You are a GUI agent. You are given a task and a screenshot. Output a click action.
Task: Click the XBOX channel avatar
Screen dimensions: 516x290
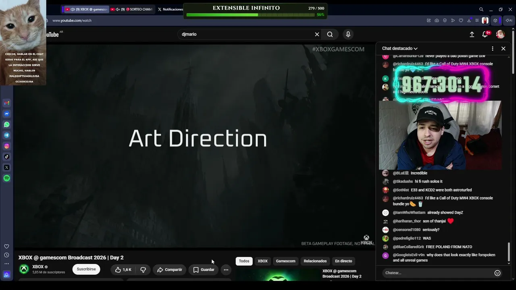[24, 269]
